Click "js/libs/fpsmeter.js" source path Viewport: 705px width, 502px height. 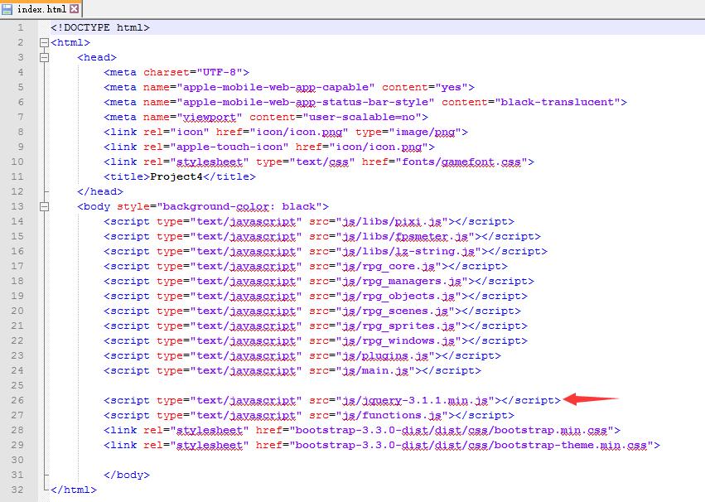click(x=405, y=236)
